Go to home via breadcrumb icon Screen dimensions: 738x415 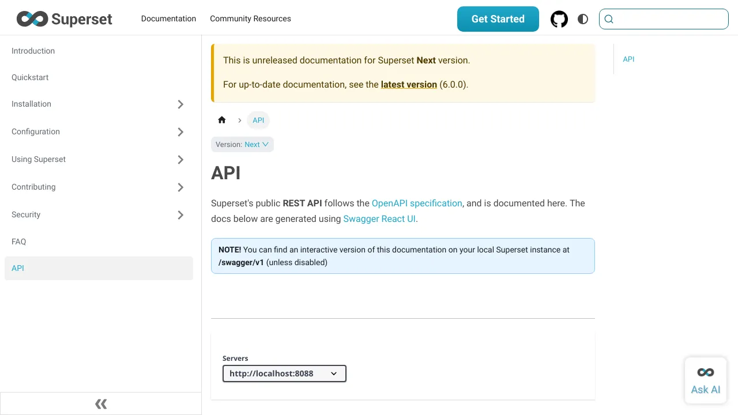pos(222,120)
